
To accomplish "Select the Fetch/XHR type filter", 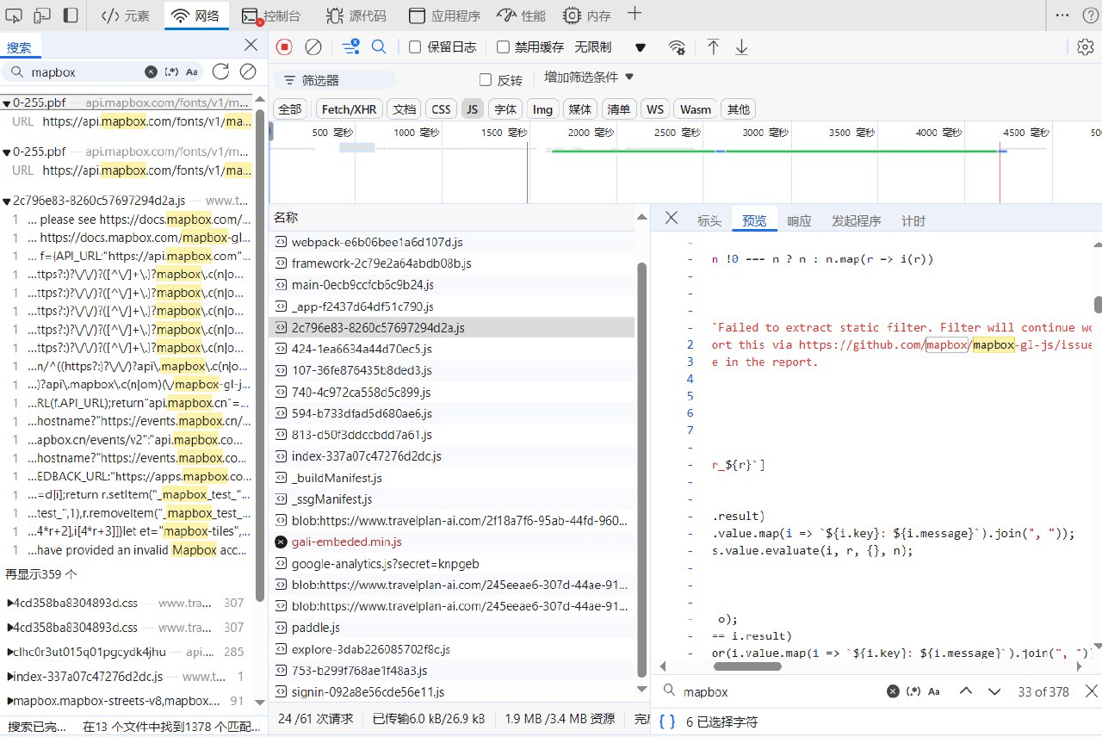I will pyautogui.click(x=349, y=109).
